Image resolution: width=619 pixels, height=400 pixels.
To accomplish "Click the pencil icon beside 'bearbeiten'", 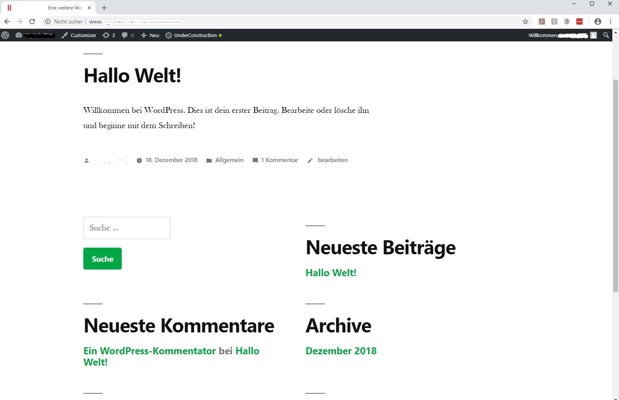I will coord(310,161).
